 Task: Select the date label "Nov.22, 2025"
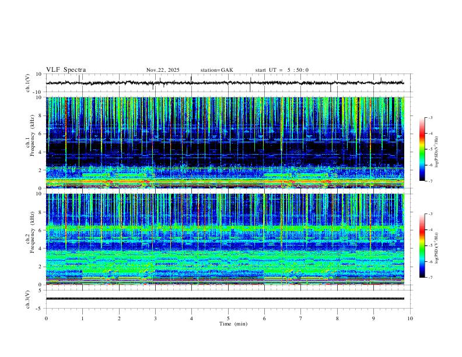[x=163, y=70]
